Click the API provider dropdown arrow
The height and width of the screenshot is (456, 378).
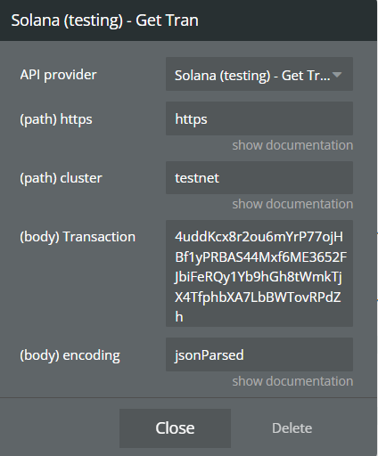coord(337,75)
